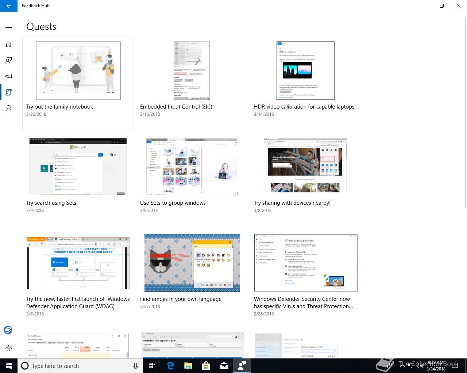467x373 pixels.
Task: Click the 'Type here to search' box
Action: (80, 366)
